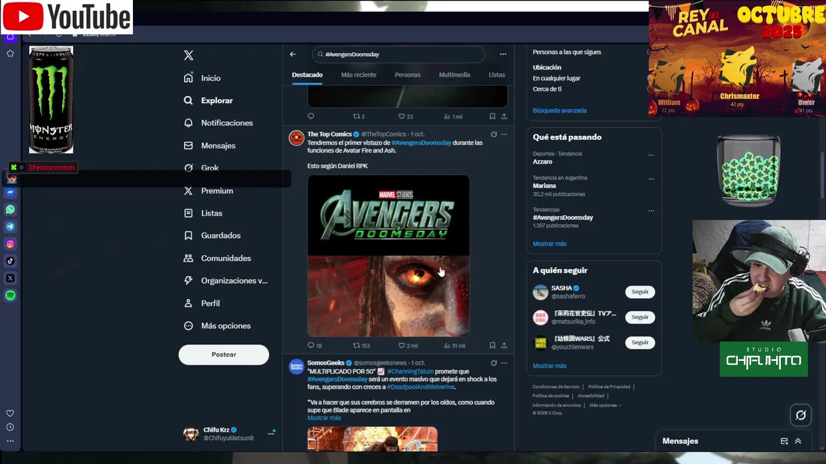Open The Top Comics profile avatar
The width and height of the screenshot is (826, 464).
click(296, 138)
